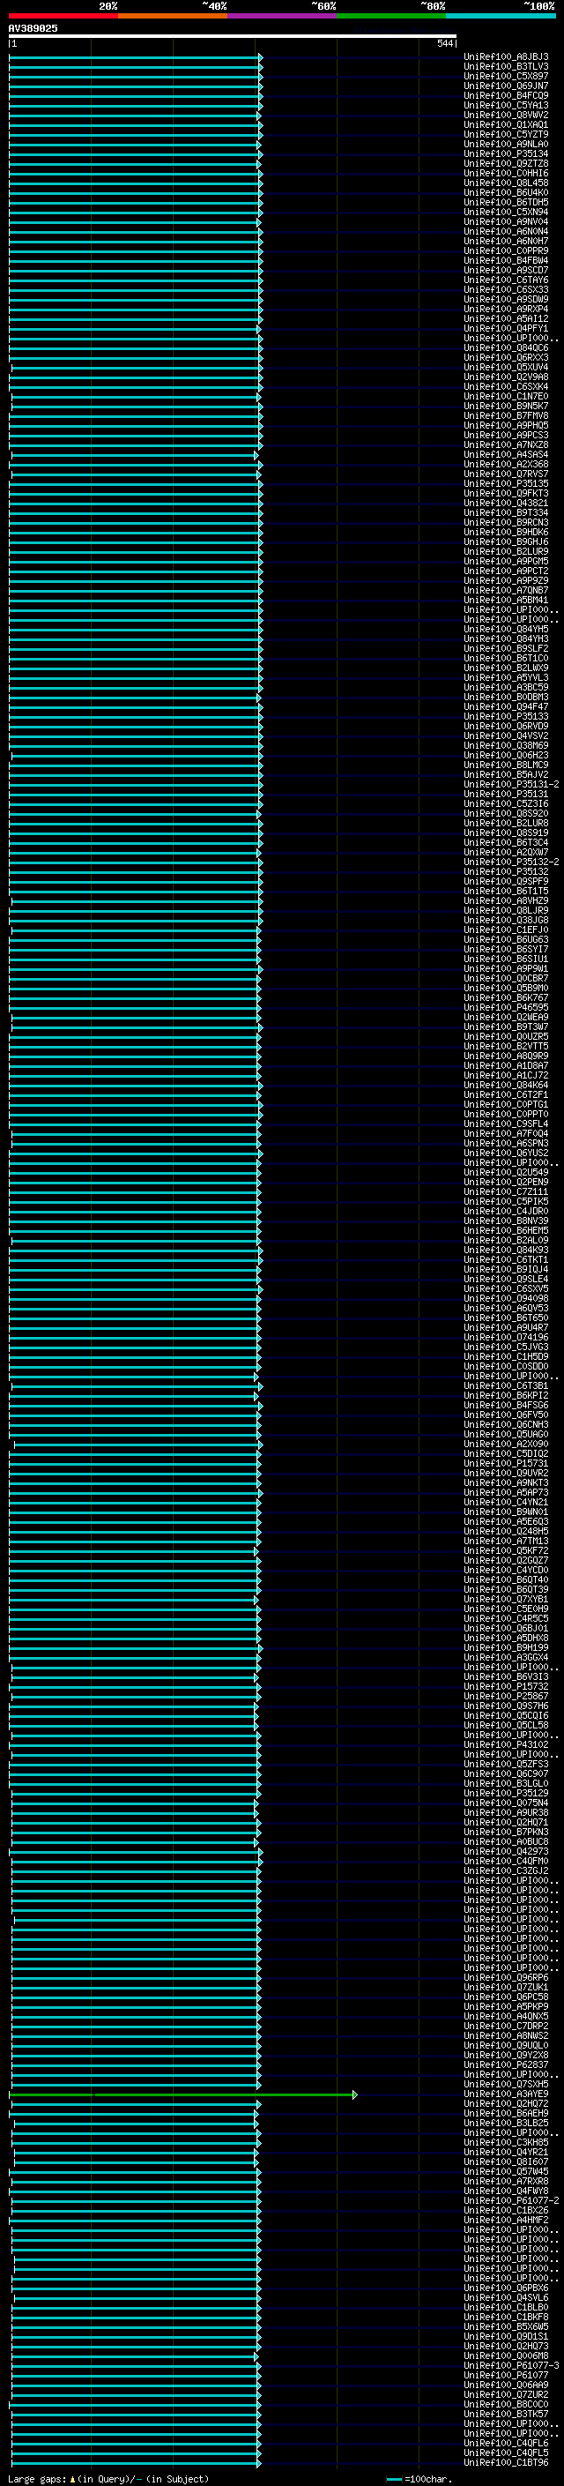The height and width of the screenshot is (2486, 564).
Task: Click hit label UniRef100_C7Z111
Action: [505, 1192]
